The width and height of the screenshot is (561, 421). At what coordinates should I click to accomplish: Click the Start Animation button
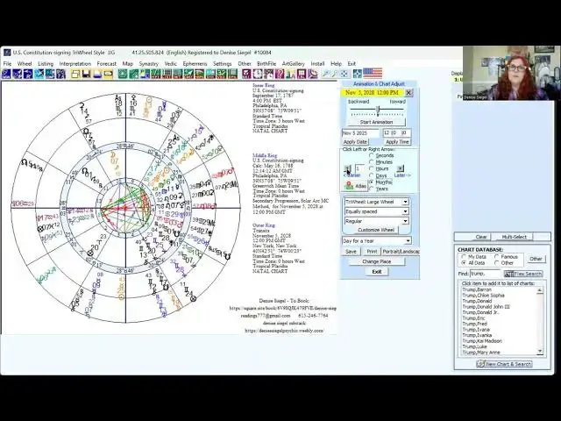point(376,122)
